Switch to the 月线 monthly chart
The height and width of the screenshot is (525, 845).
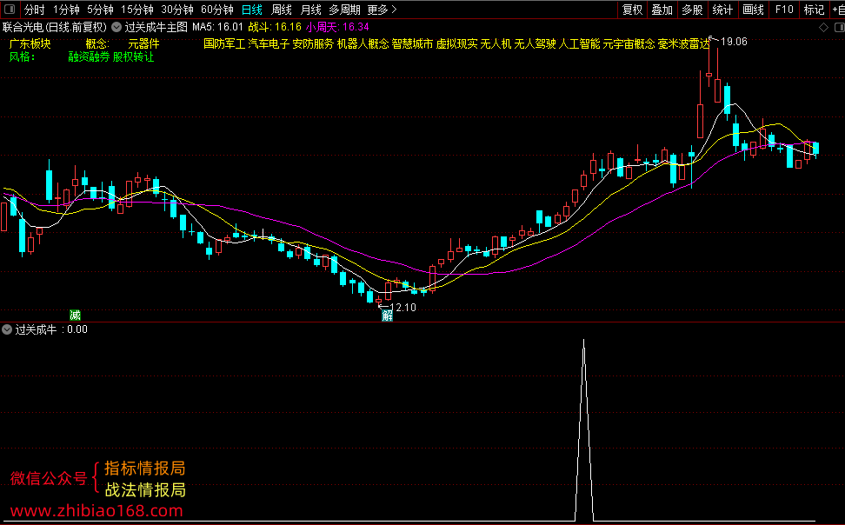(311, 10)
